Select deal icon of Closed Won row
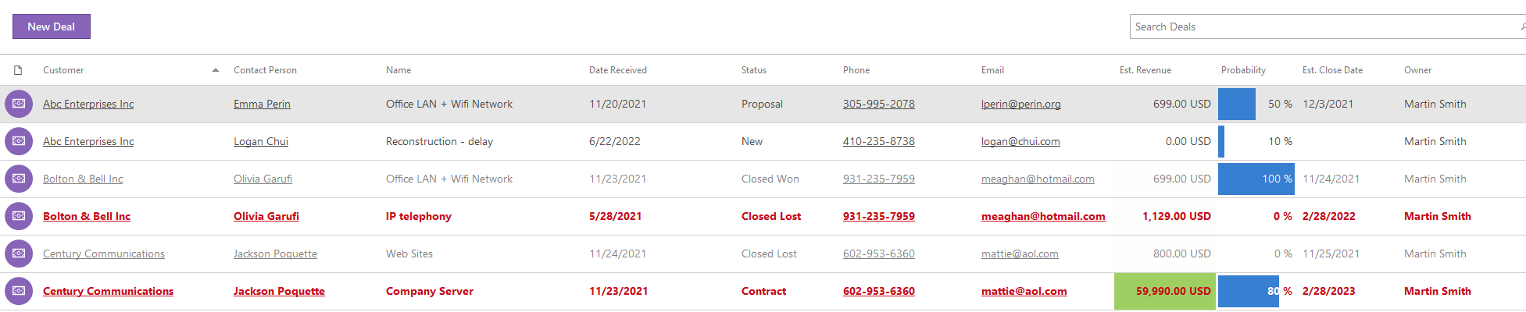 19,179
